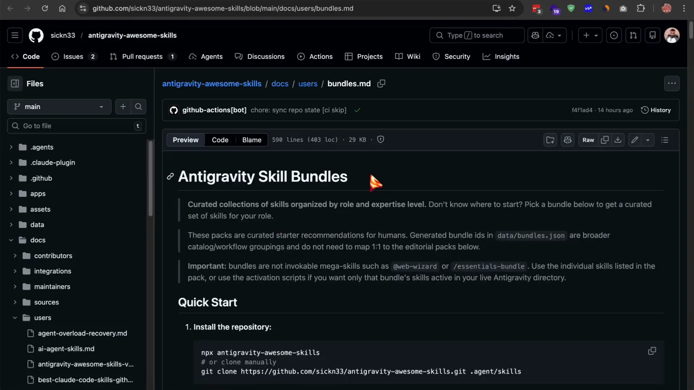Image resolution: width=694 pixels, height=390 pixels.
Task: Click the file tree scrollbar
Action: 151,178
